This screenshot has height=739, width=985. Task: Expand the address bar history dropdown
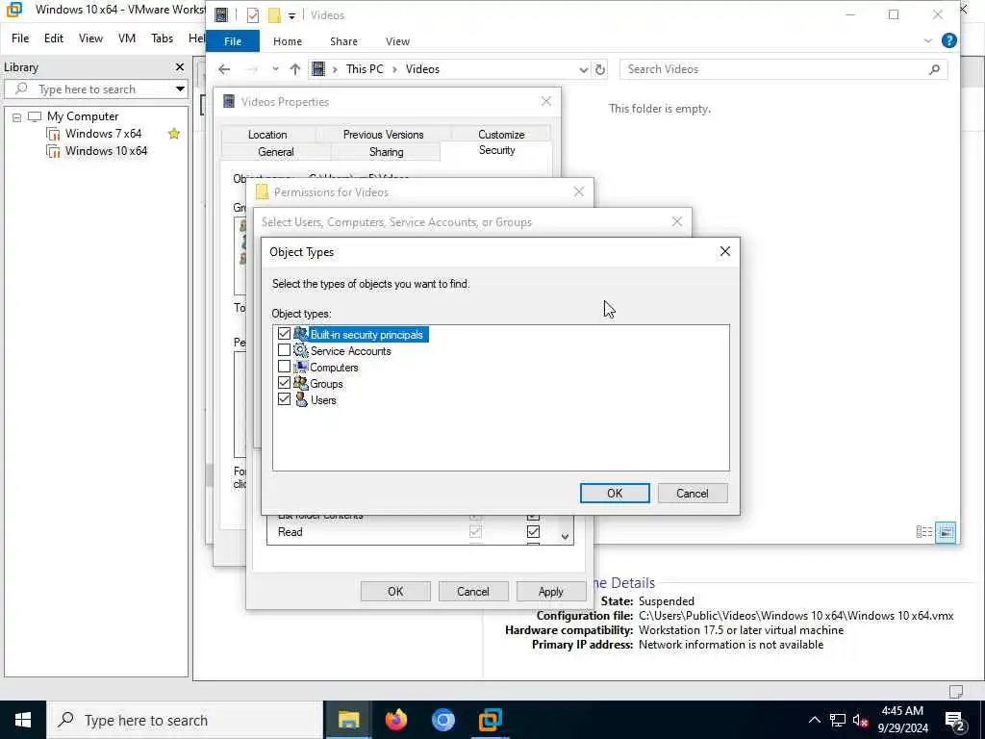pyautogui.click(x=583, y=69)
